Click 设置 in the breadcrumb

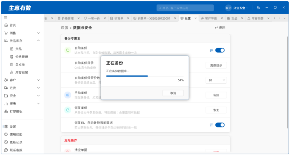64,28
